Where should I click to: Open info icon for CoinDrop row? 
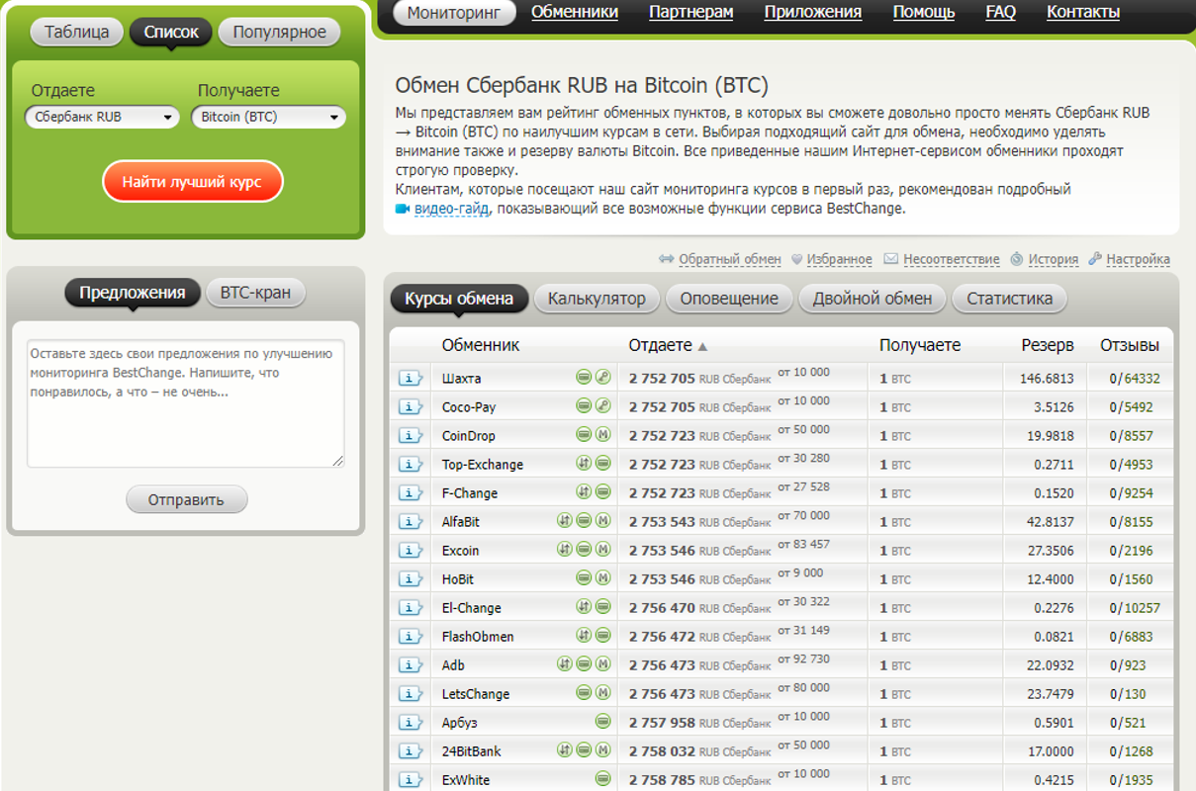411,435
